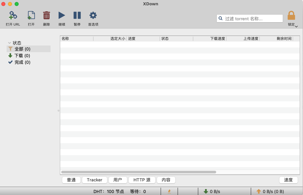Select the 全部 (0) filter

click(x=29, y=49)
